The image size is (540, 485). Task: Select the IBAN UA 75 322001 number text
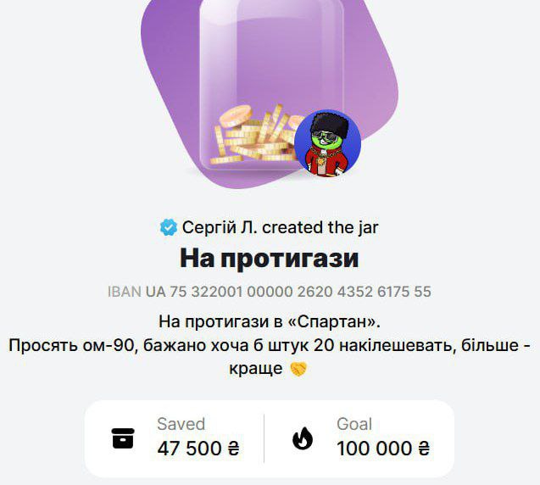coord(270,292)
